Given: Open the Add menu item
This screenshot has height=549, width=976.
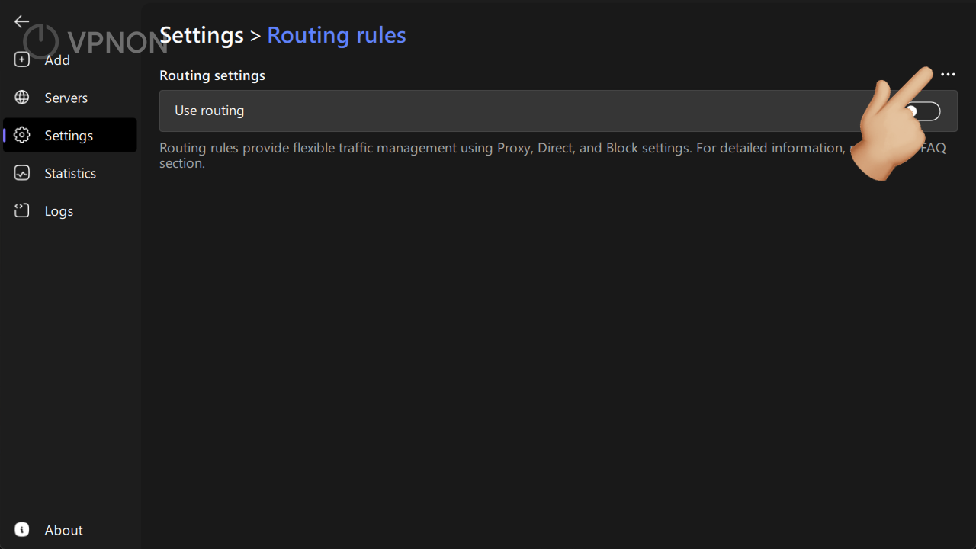Looking at the screenshot, I should 57,60.
